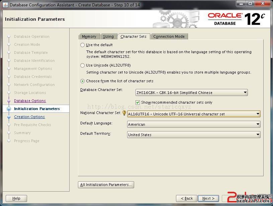The image size is (273, 206).
Task: Select 'Choose from the list of character sets'
Action: pyautogui.click(x=83, y=81)
